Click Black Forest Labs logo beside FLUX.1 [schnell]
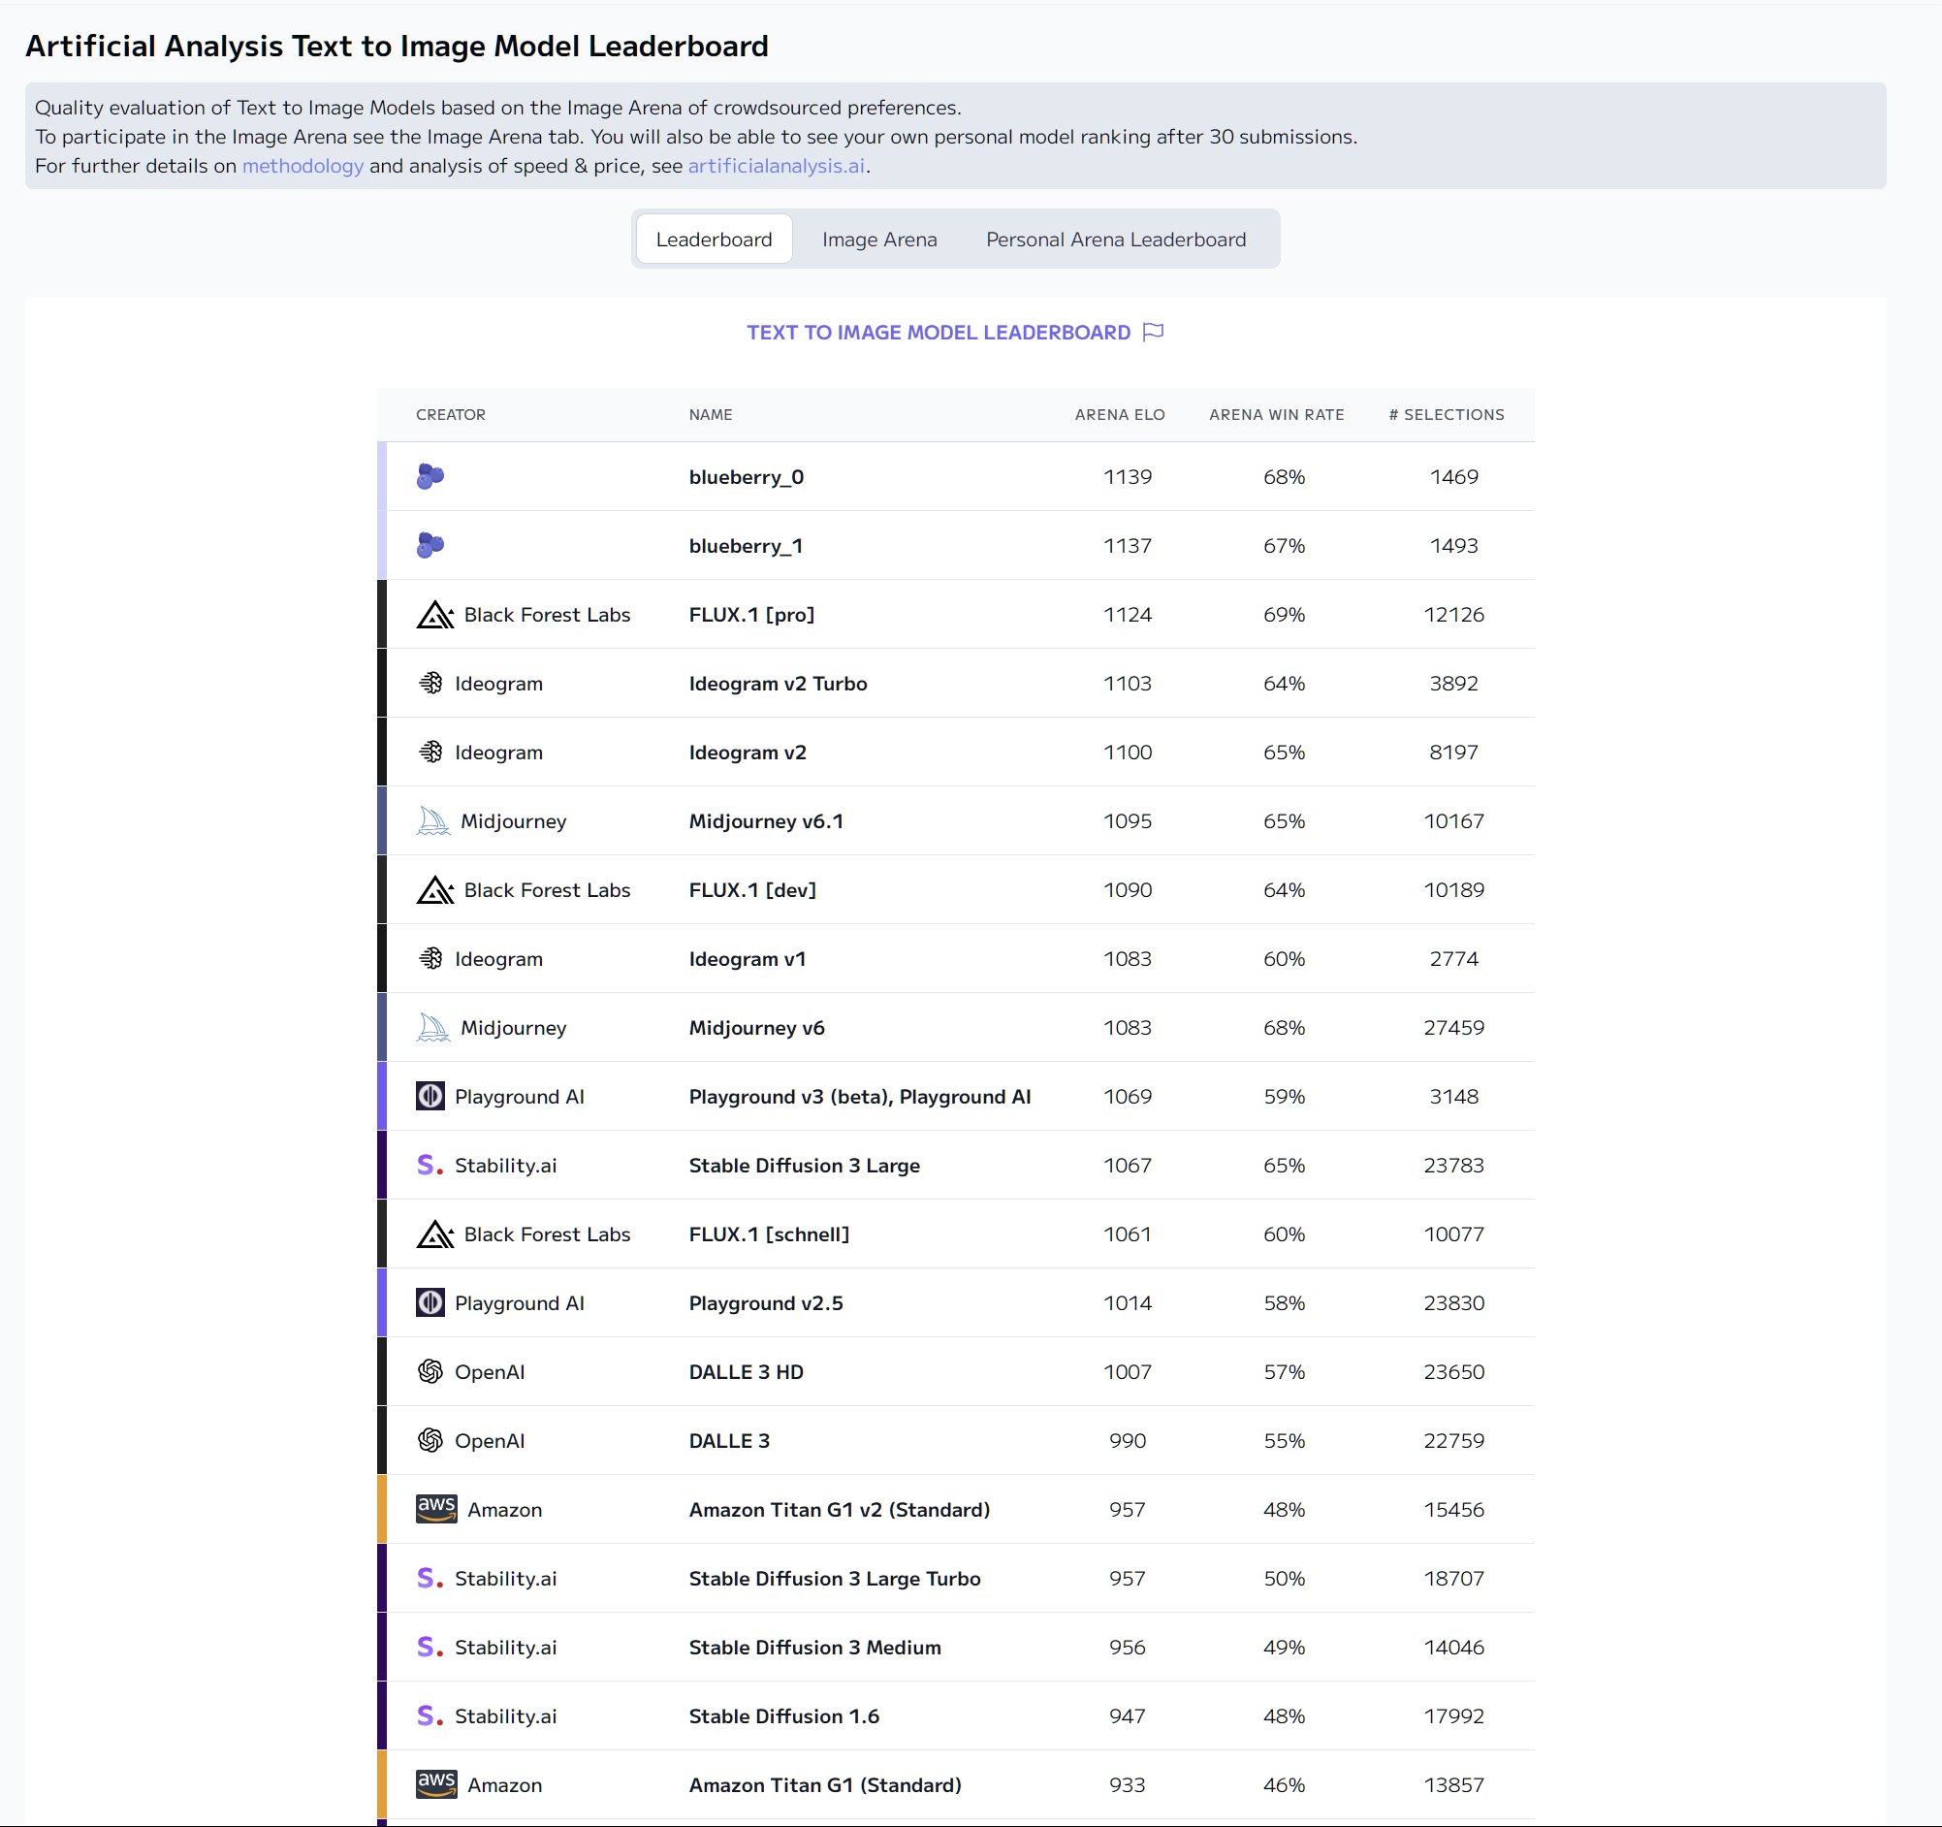The height and width of the screenshot is (1827, 1942). [434, 1234]
